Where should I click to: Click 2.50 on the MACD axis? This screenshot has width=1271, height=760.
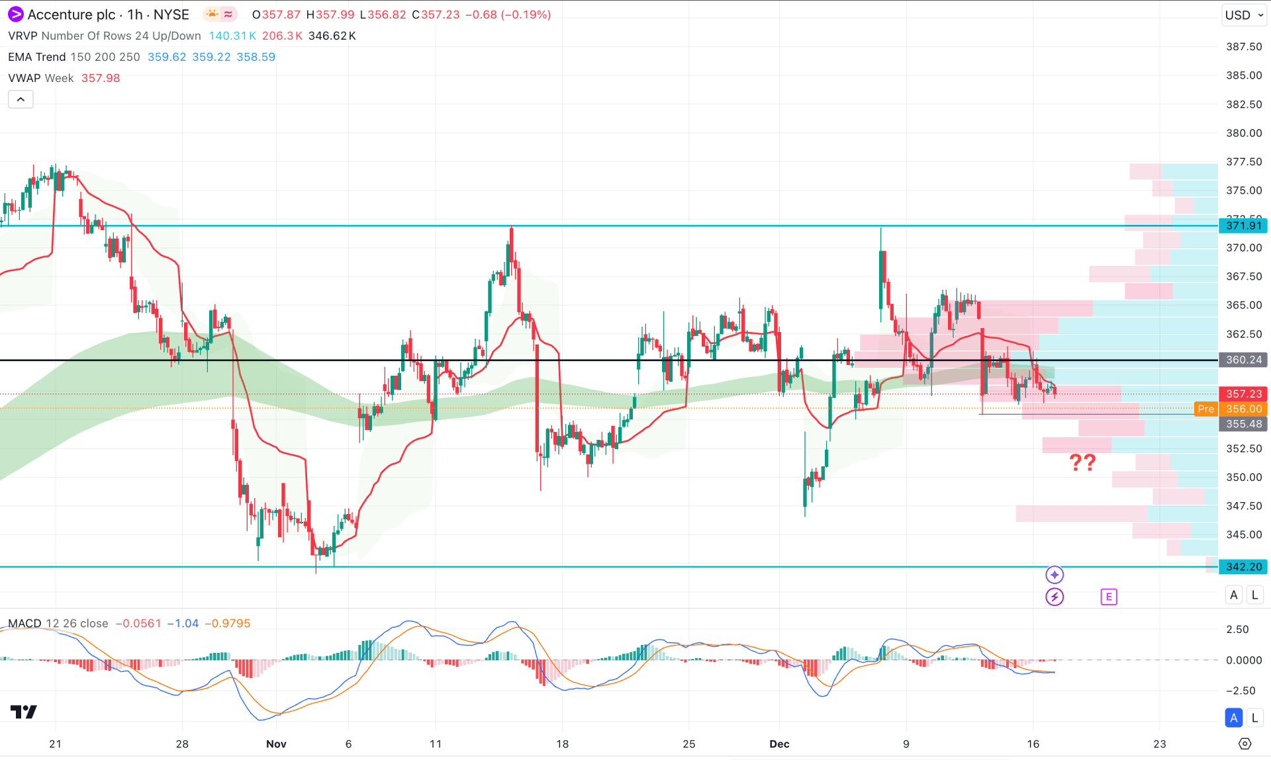tap(1237, 629)
